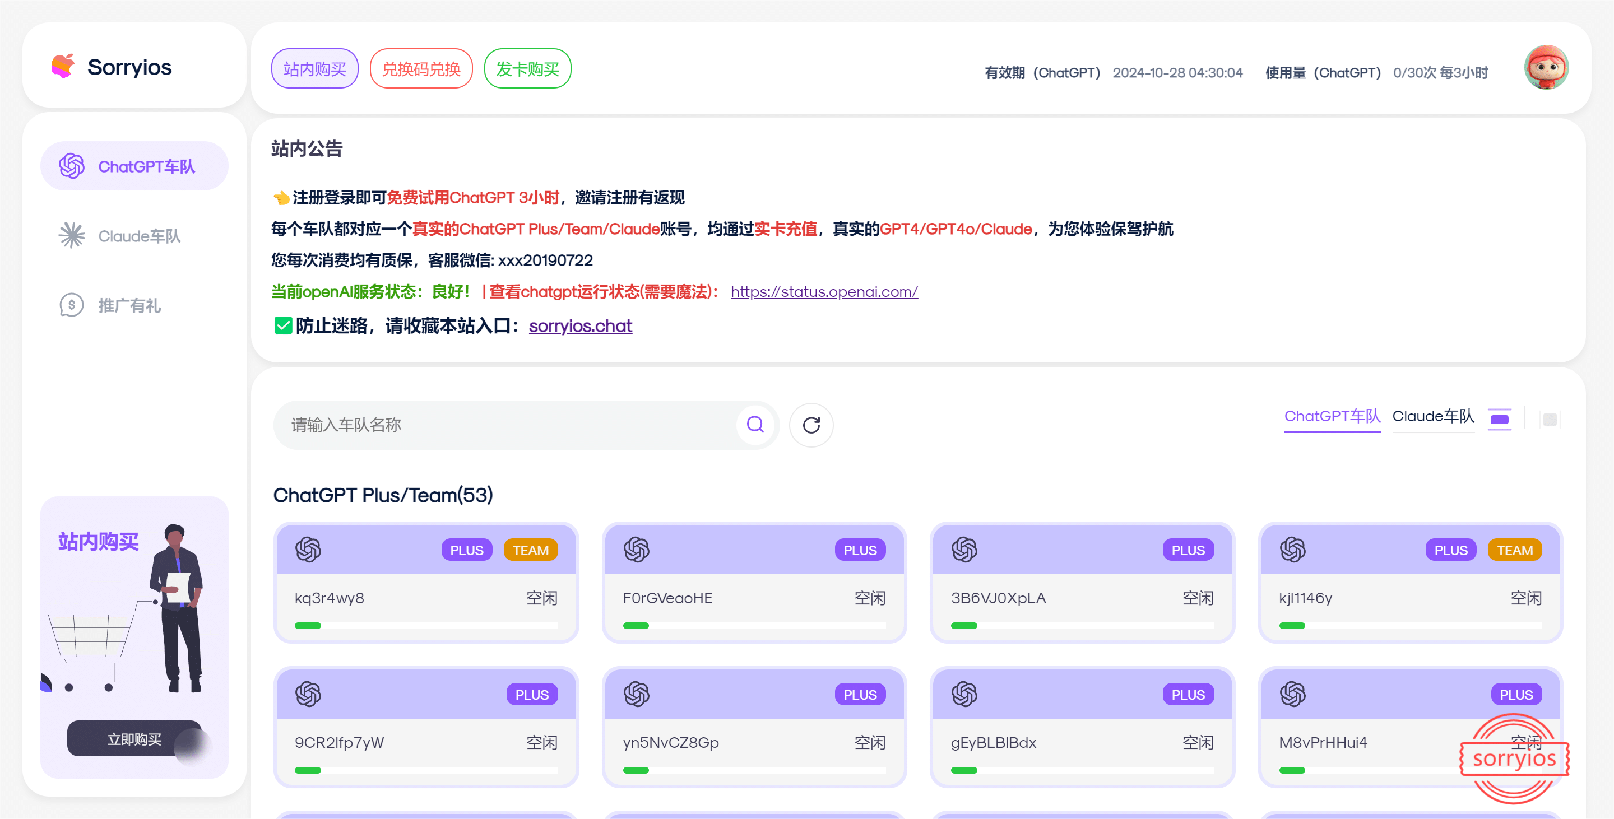Click the 发卡购买 button
Image resolution: width=1614 pixels, height=819 pixels.
click(x=527, y=68)
